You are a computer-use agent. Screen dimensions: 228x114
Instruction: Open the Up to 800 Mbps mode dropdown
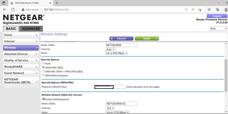tap(117, 53)
